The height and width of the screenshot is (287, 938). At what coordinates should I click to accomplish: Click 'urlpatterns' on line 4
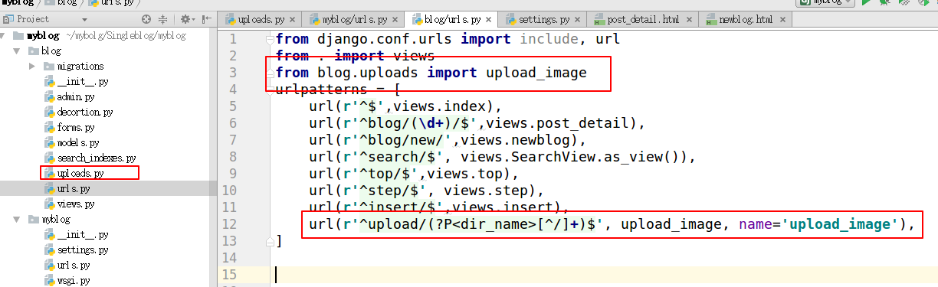(x=322, y=90)
